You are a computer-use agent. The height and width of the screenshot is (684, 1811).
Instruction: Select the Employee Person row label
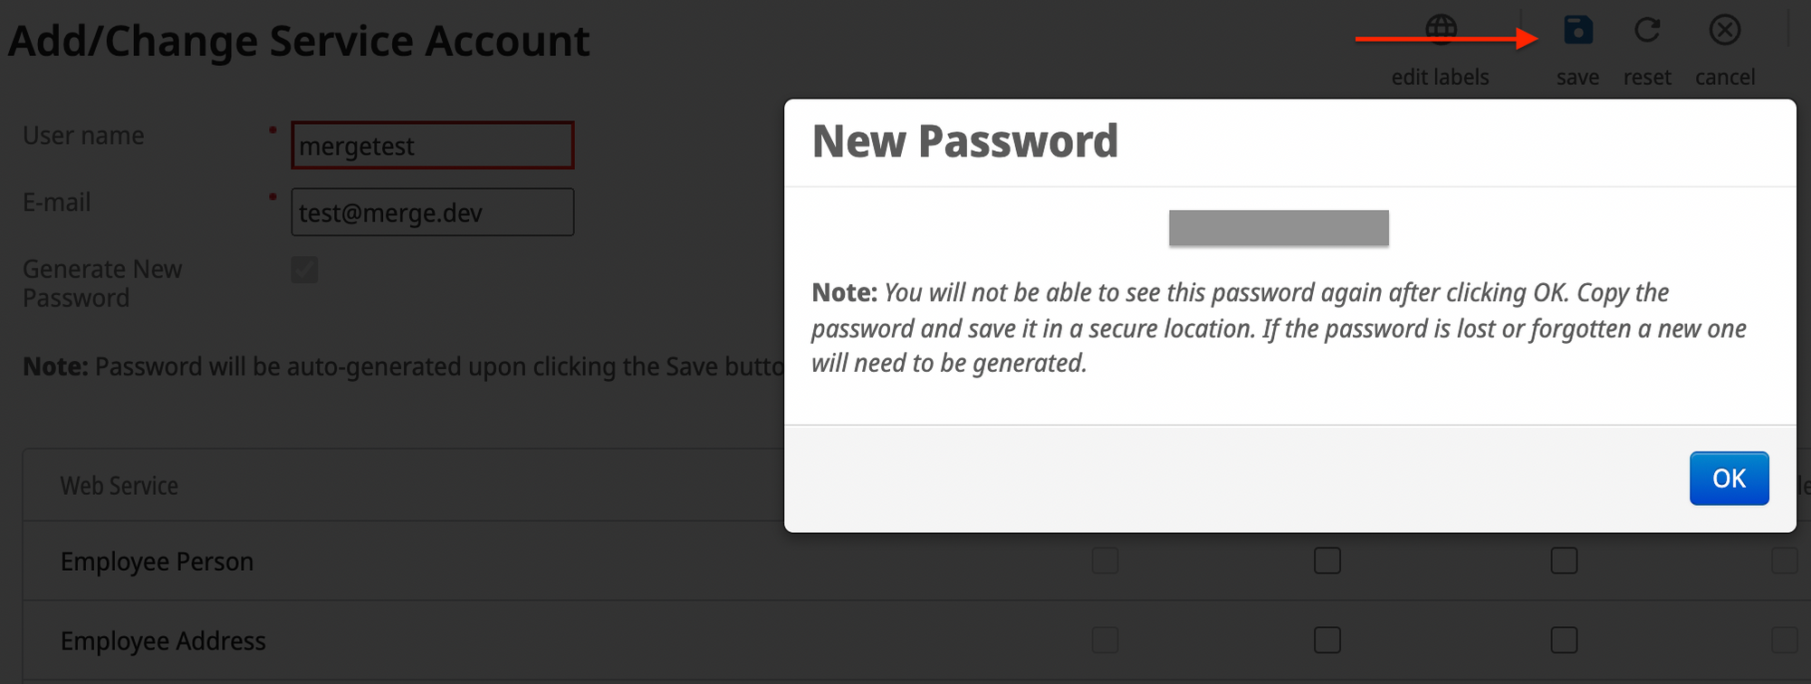pos(157,562)
